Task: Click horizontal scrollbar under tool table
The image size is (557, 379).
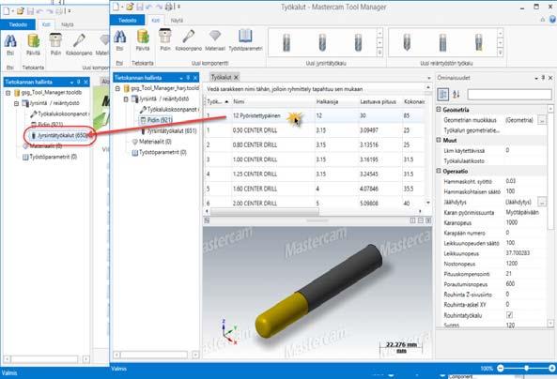Action: 265,211
